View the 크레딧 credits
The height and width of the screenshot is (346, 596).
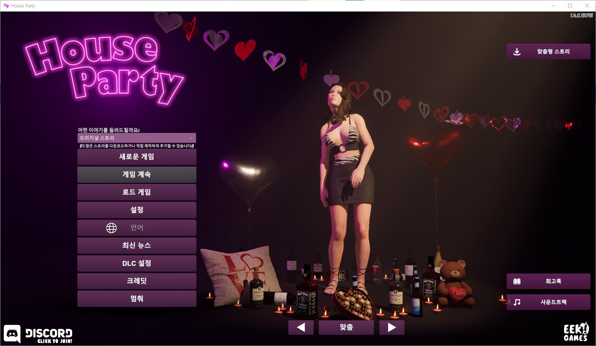(137, 281)
